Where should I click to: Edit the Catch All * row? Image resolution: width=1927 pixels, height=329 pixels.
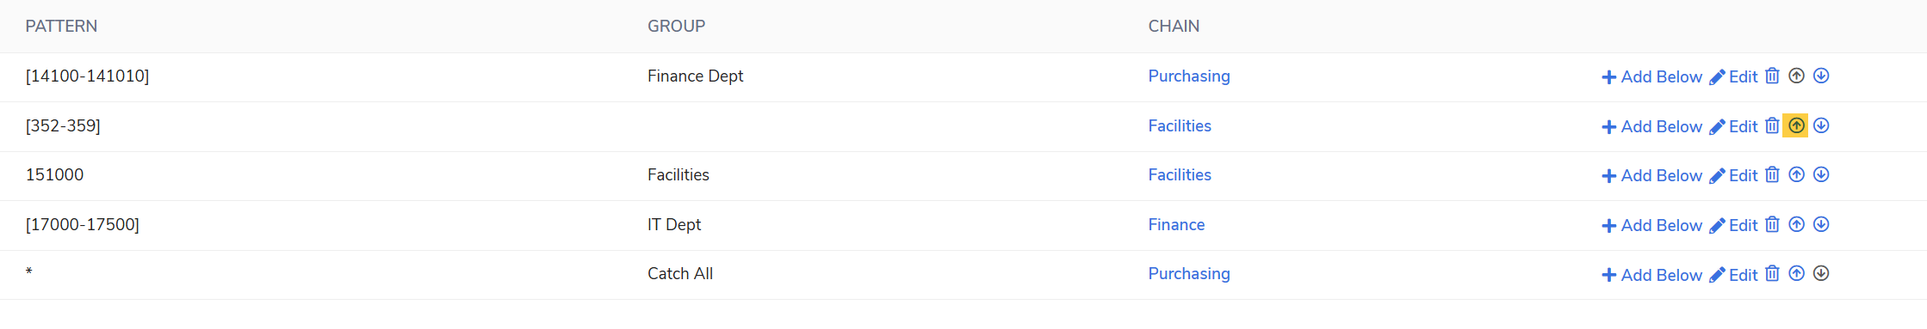[1733, 275]
